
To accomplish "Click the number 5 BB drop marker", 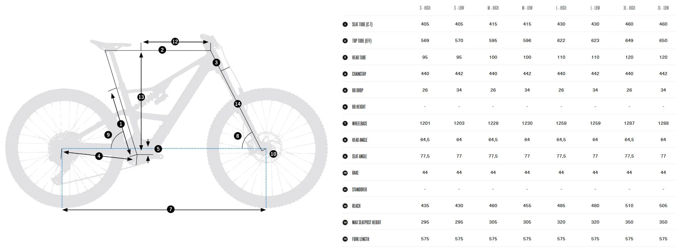I will pos(158,149).
